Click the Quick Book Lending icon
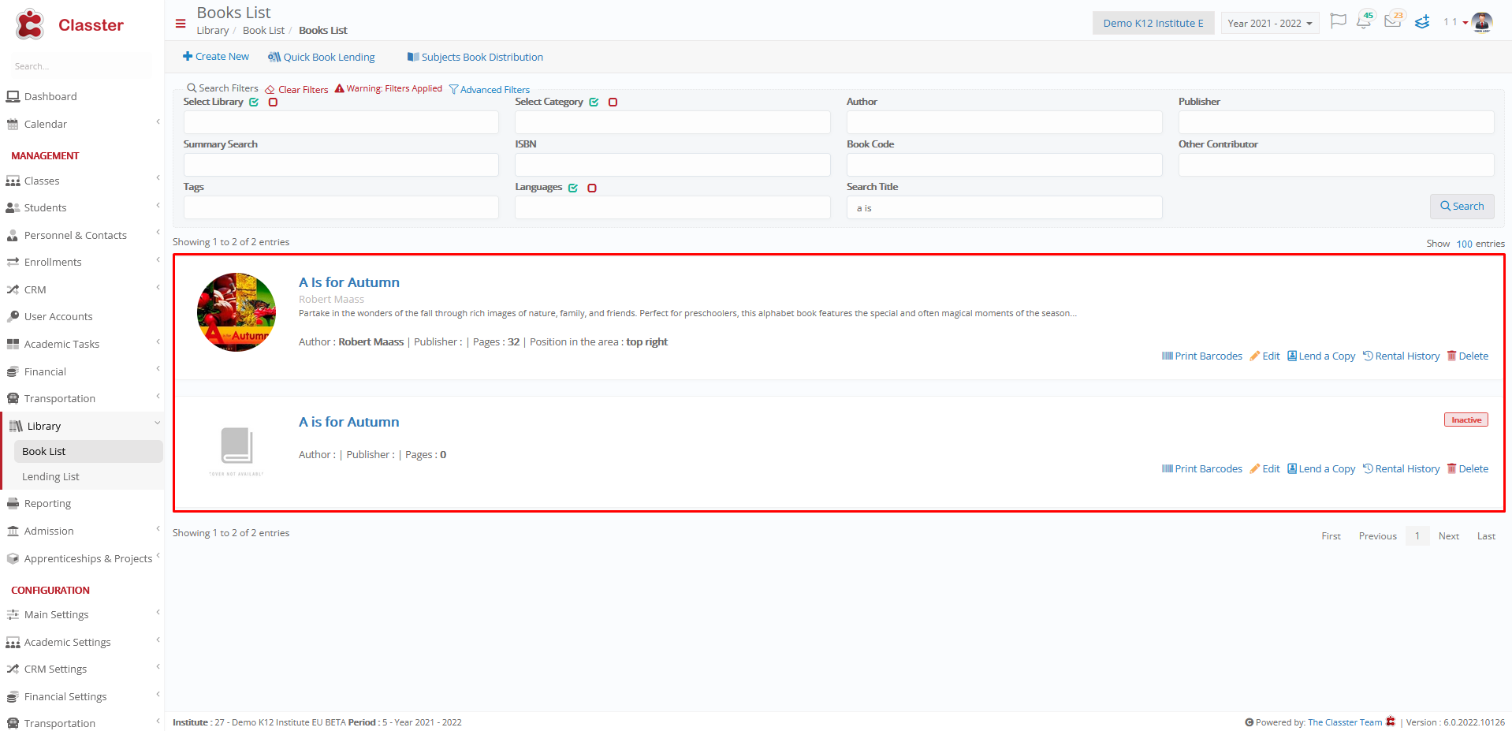Viewport: 1512px width, 731px height. (274, 57)
